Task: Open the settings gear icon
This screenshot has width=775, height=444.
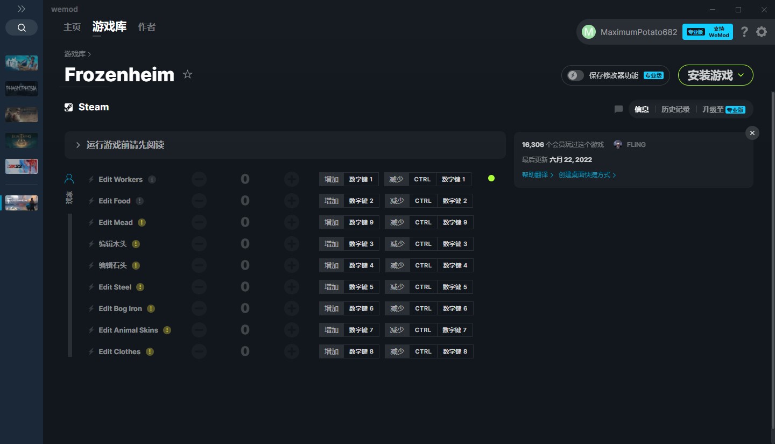Action: click(762, 32)
